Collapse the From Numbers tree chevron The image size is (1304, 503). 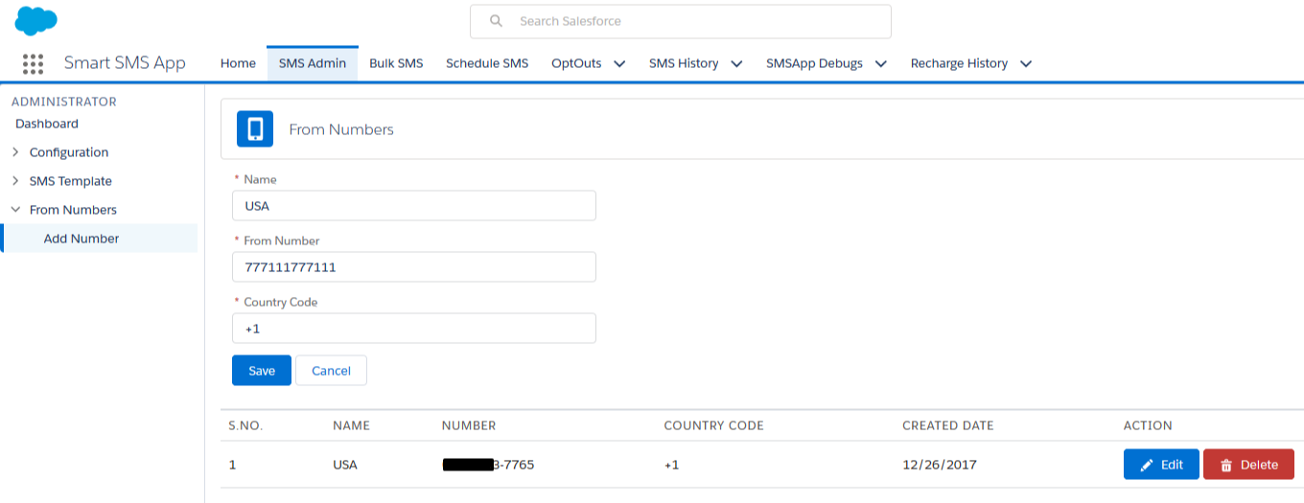pyautogui.click(x=15, y=210)
